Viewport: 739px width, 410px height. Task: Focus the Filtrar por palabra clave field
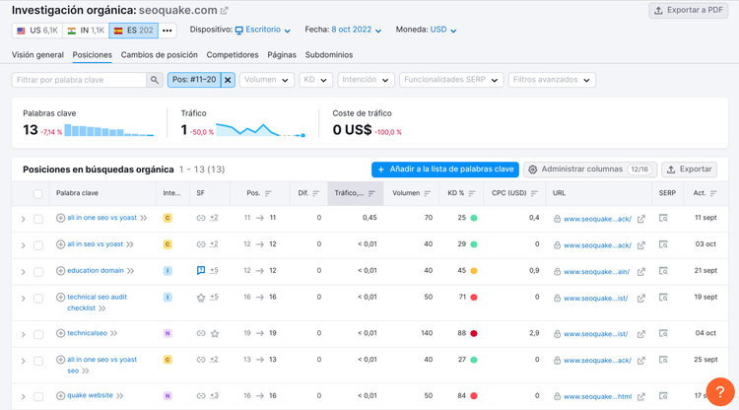pos(79,80)
